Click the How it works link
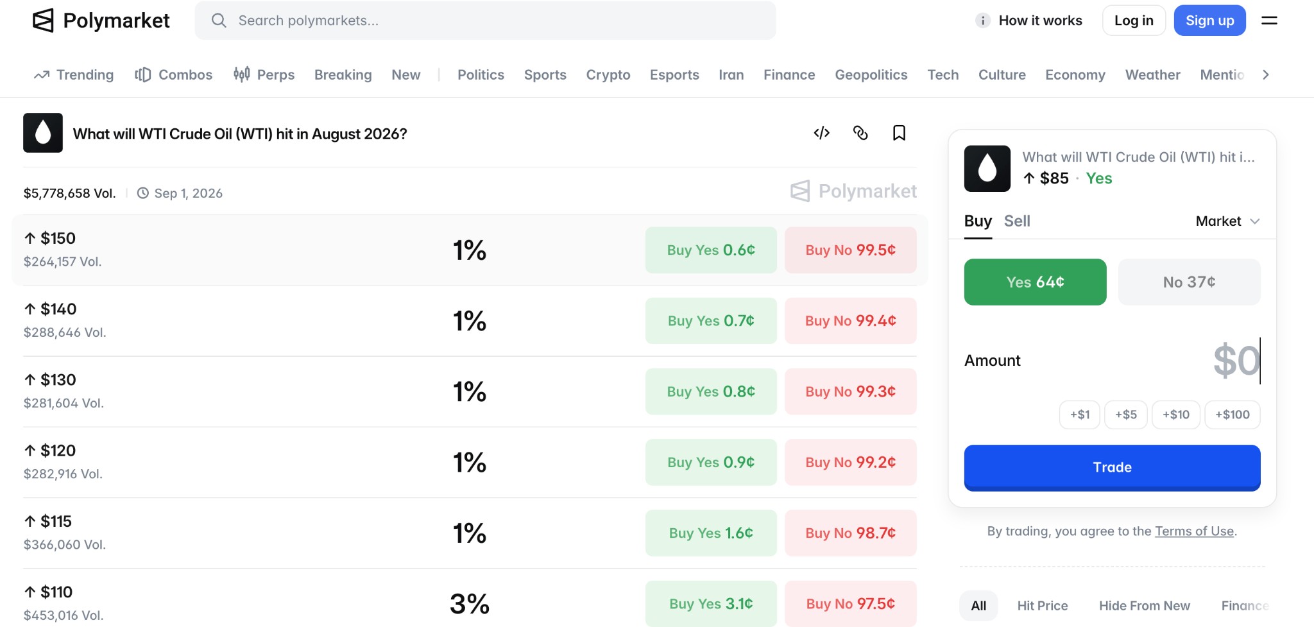1314x627 pixels. (x=1040, y=21)
